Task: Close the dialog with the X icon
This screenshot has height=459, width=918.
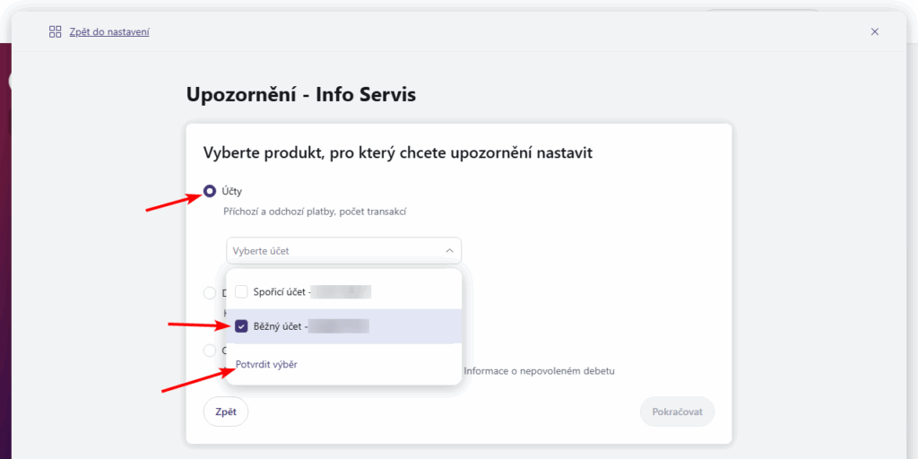Action: pyautogui.click(x=875, y=31)
